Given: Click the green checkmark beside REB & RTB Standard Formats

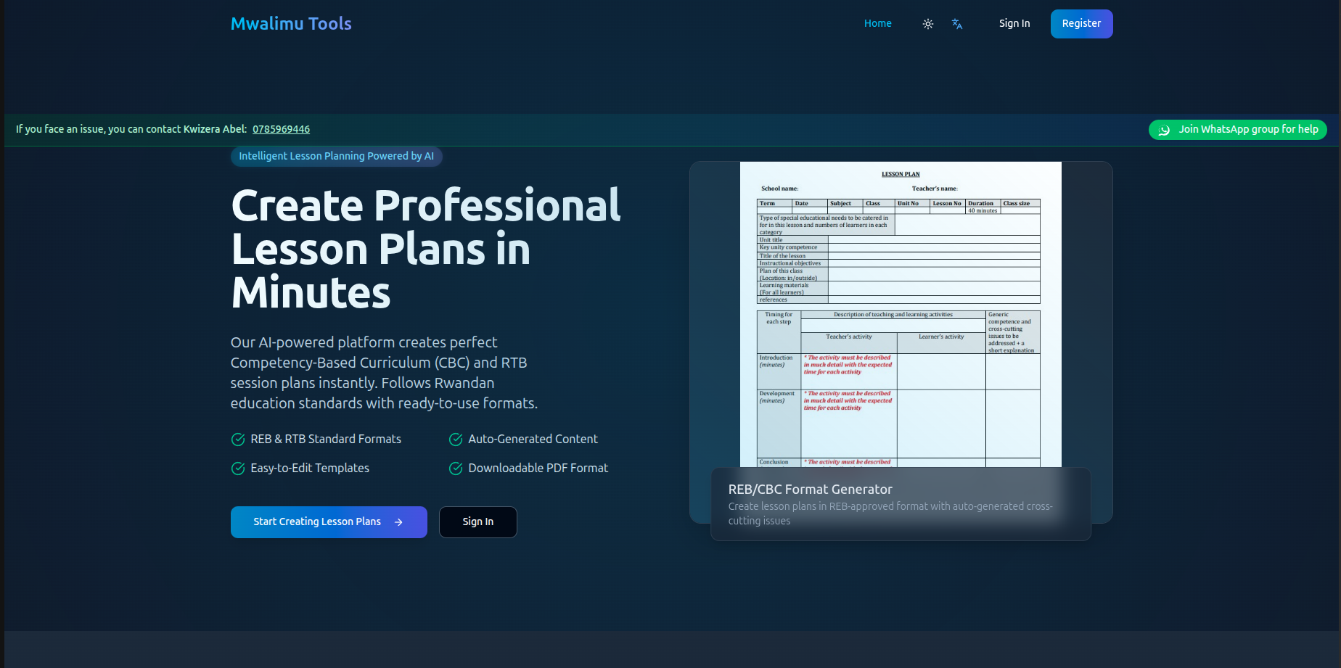Looking at the screenshot, I should coord(238,440).
